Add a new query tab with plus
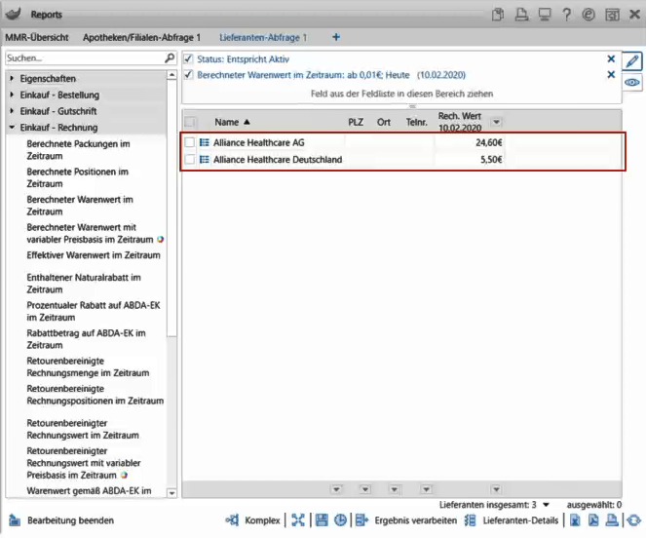 pyautogui.click(x=336, y=37)
